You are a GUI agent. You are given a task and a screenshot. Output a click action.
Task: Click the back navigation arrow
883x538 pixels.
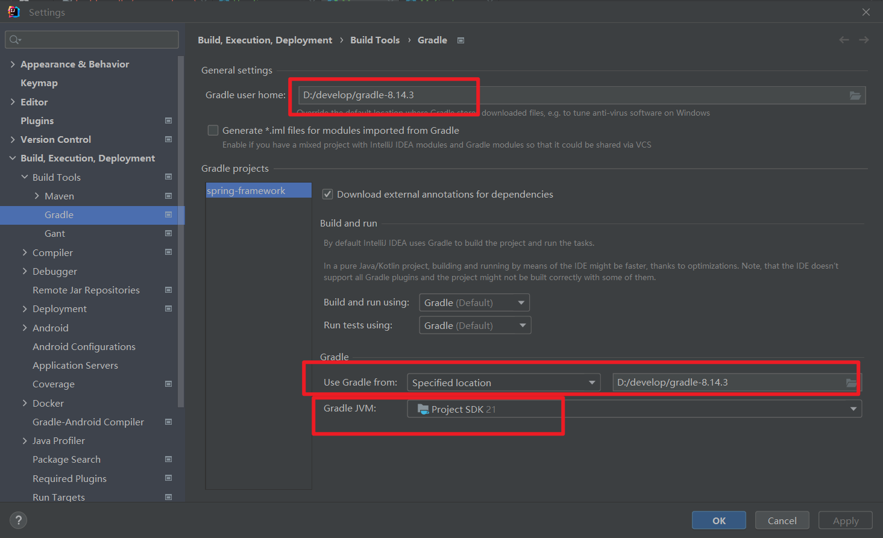click(x=844, y=40)
